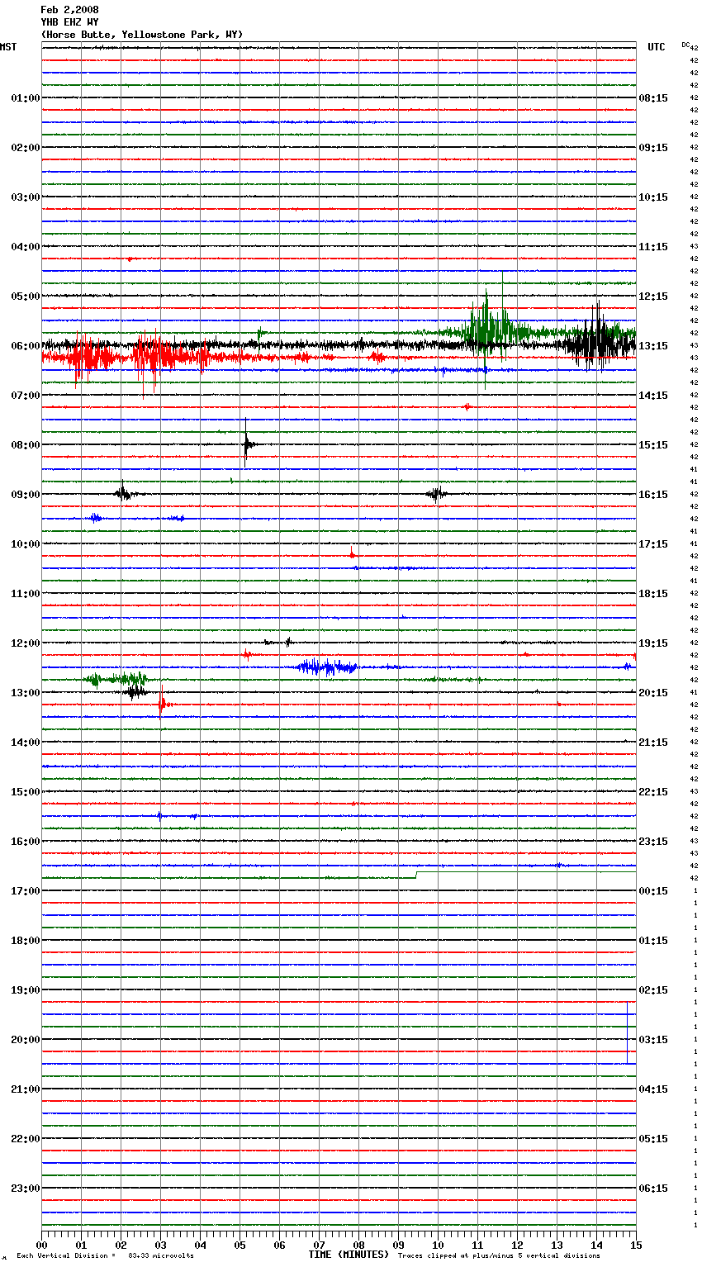Screen dimensions: 702x1267
Task: Click the "MST" axis header
Action: (8, 47)
